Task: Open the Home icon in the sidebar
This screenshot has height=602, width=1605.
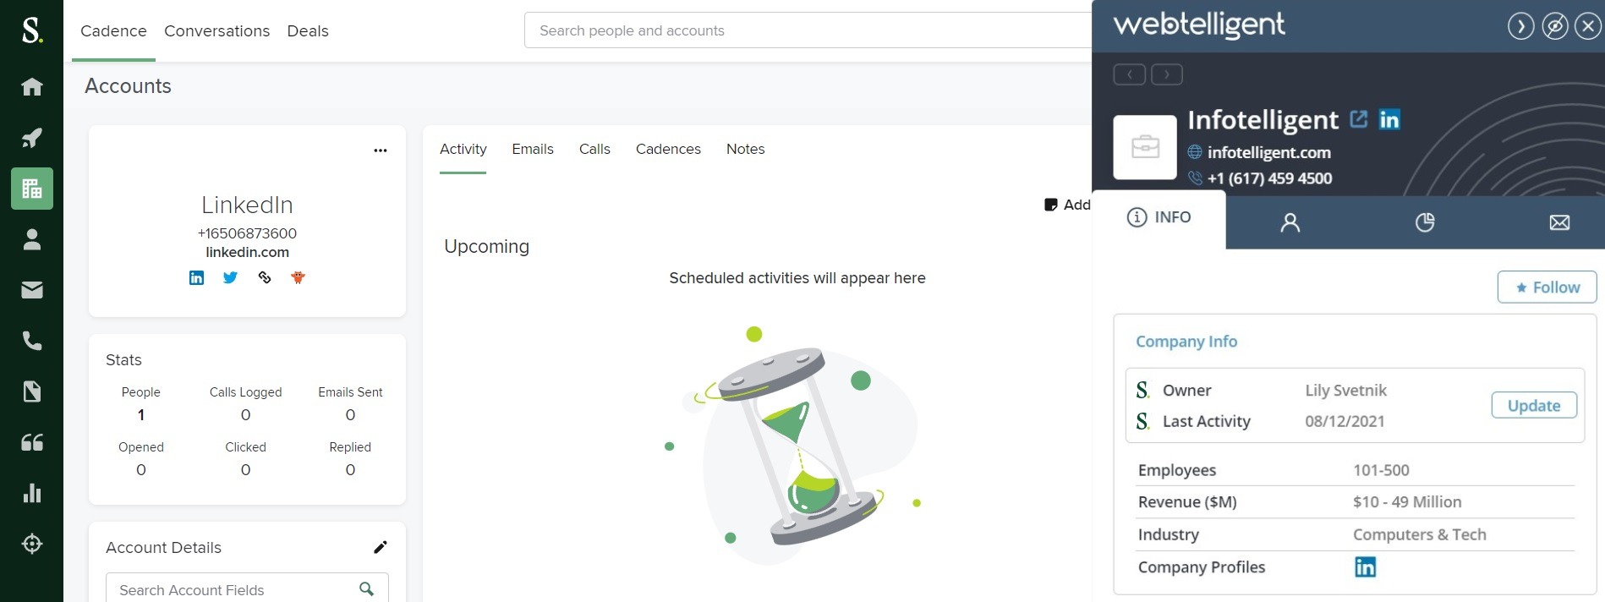Action: tap(32, 87)
